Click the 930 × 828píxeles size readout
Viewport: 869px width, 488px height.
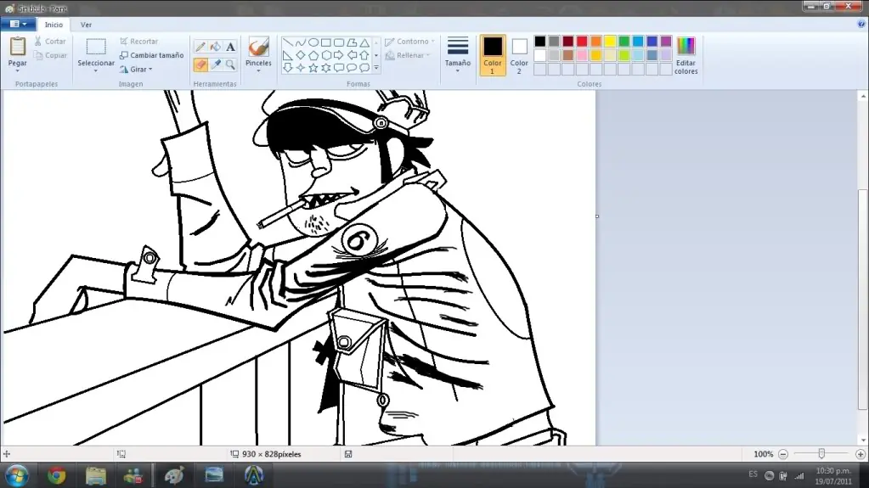pos(272,454)
